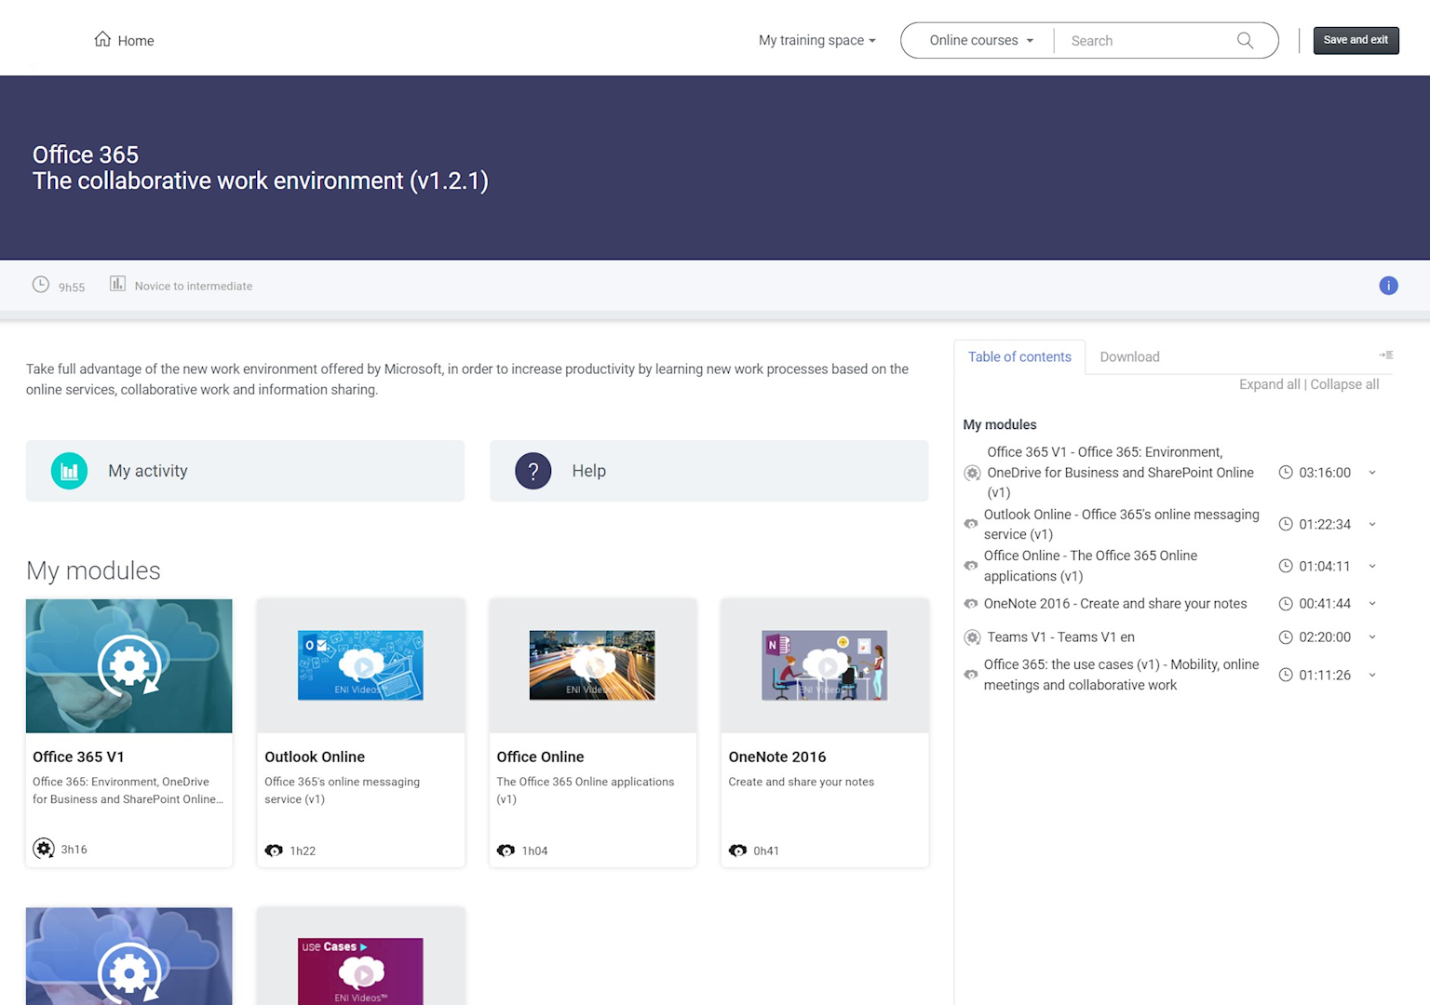Click clock icon next to 01:22:34

1286,524
